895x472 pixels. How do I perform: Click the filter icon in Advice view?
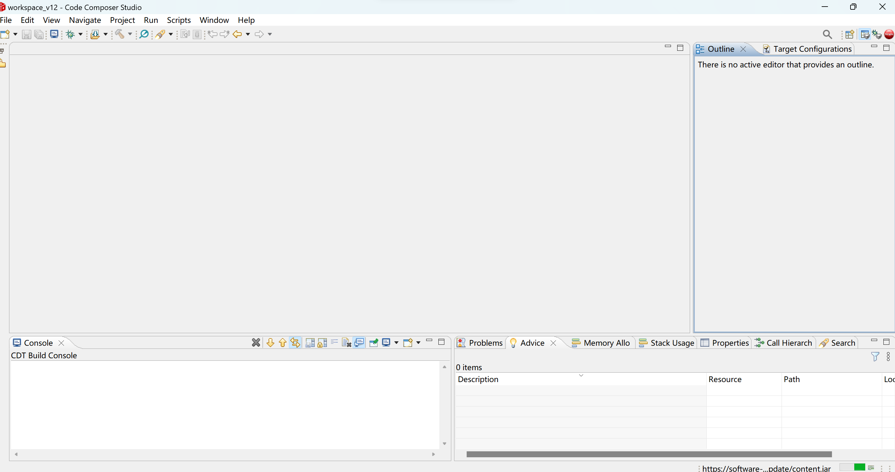[x=875, y=357]
